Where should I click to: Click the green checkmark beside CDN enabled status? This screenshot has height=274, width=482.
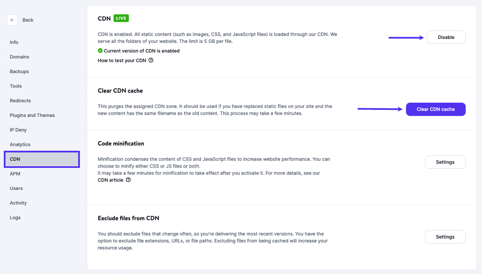(100, 50)
